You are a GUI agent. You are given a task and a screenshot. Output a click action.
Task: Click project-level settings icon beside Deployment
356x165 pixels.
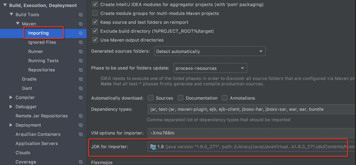pos(81,125)
